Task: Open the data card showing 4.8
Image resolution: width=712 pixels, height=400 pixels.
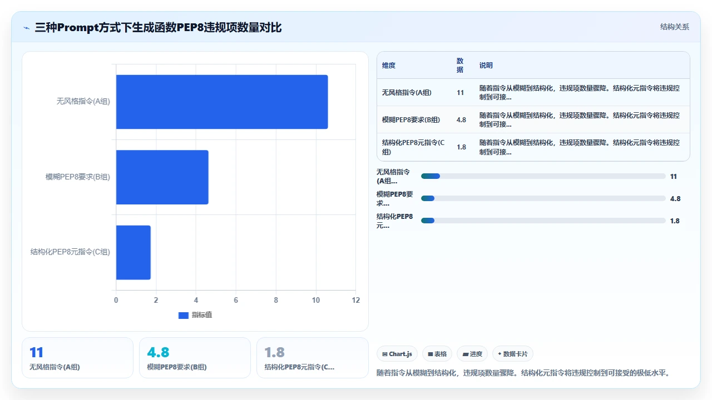Action: coord(195,358)
